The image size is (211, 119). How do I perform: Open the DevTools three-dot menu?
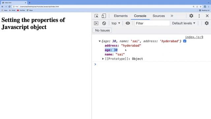click(x=199, y=16)
